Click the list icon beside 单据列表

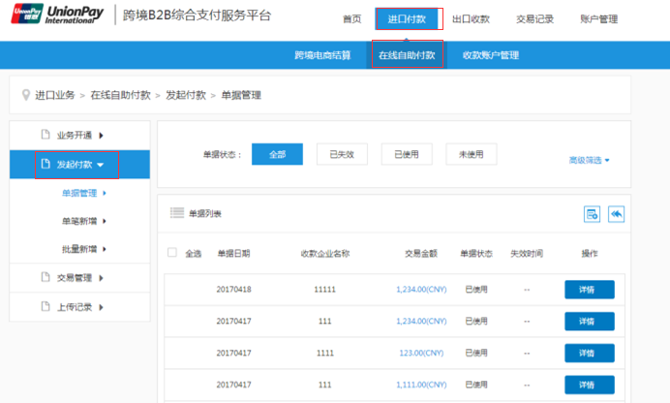(176, 213)
